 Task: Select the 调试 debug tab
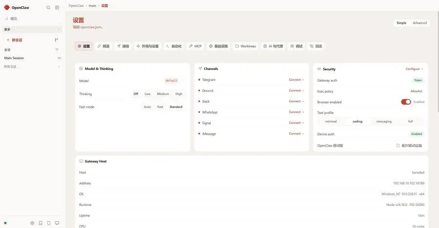tap(296, 46)
